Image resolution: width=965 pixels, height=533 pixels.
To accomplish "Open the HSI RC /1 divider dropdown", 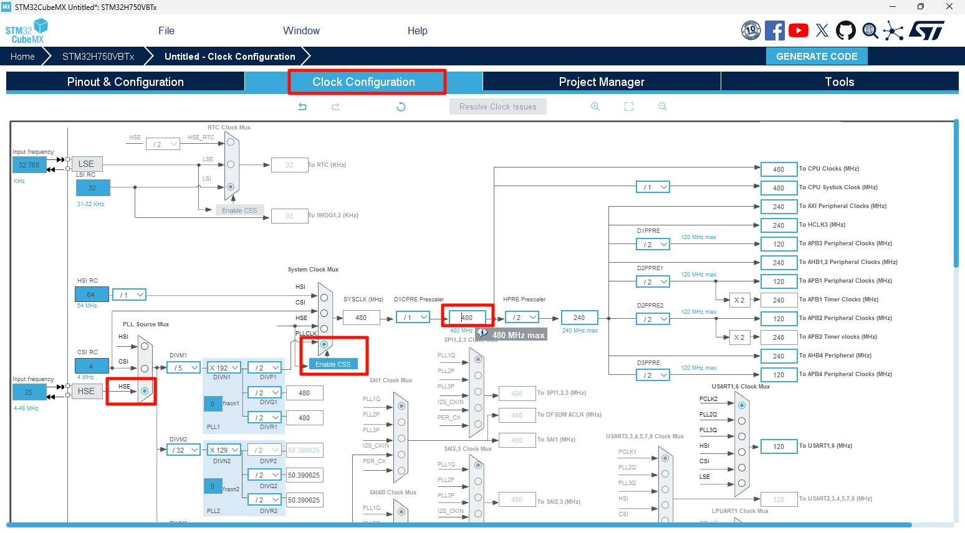I will (x=130, y=295).
